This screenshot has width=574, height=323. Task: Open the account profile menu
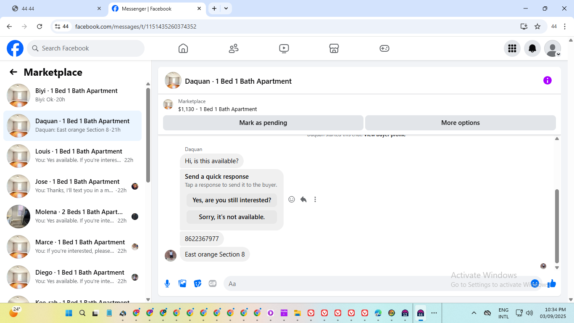(553, 48)
